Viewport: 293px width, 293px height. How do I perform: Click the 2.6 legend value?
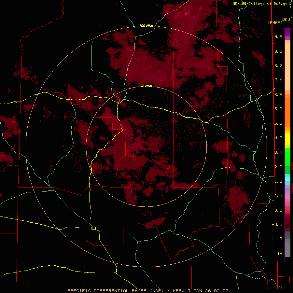click(278, 167)
